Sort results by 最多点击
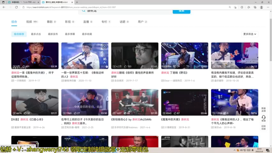This screenshot has height=153, width=272. coord(36,34)
